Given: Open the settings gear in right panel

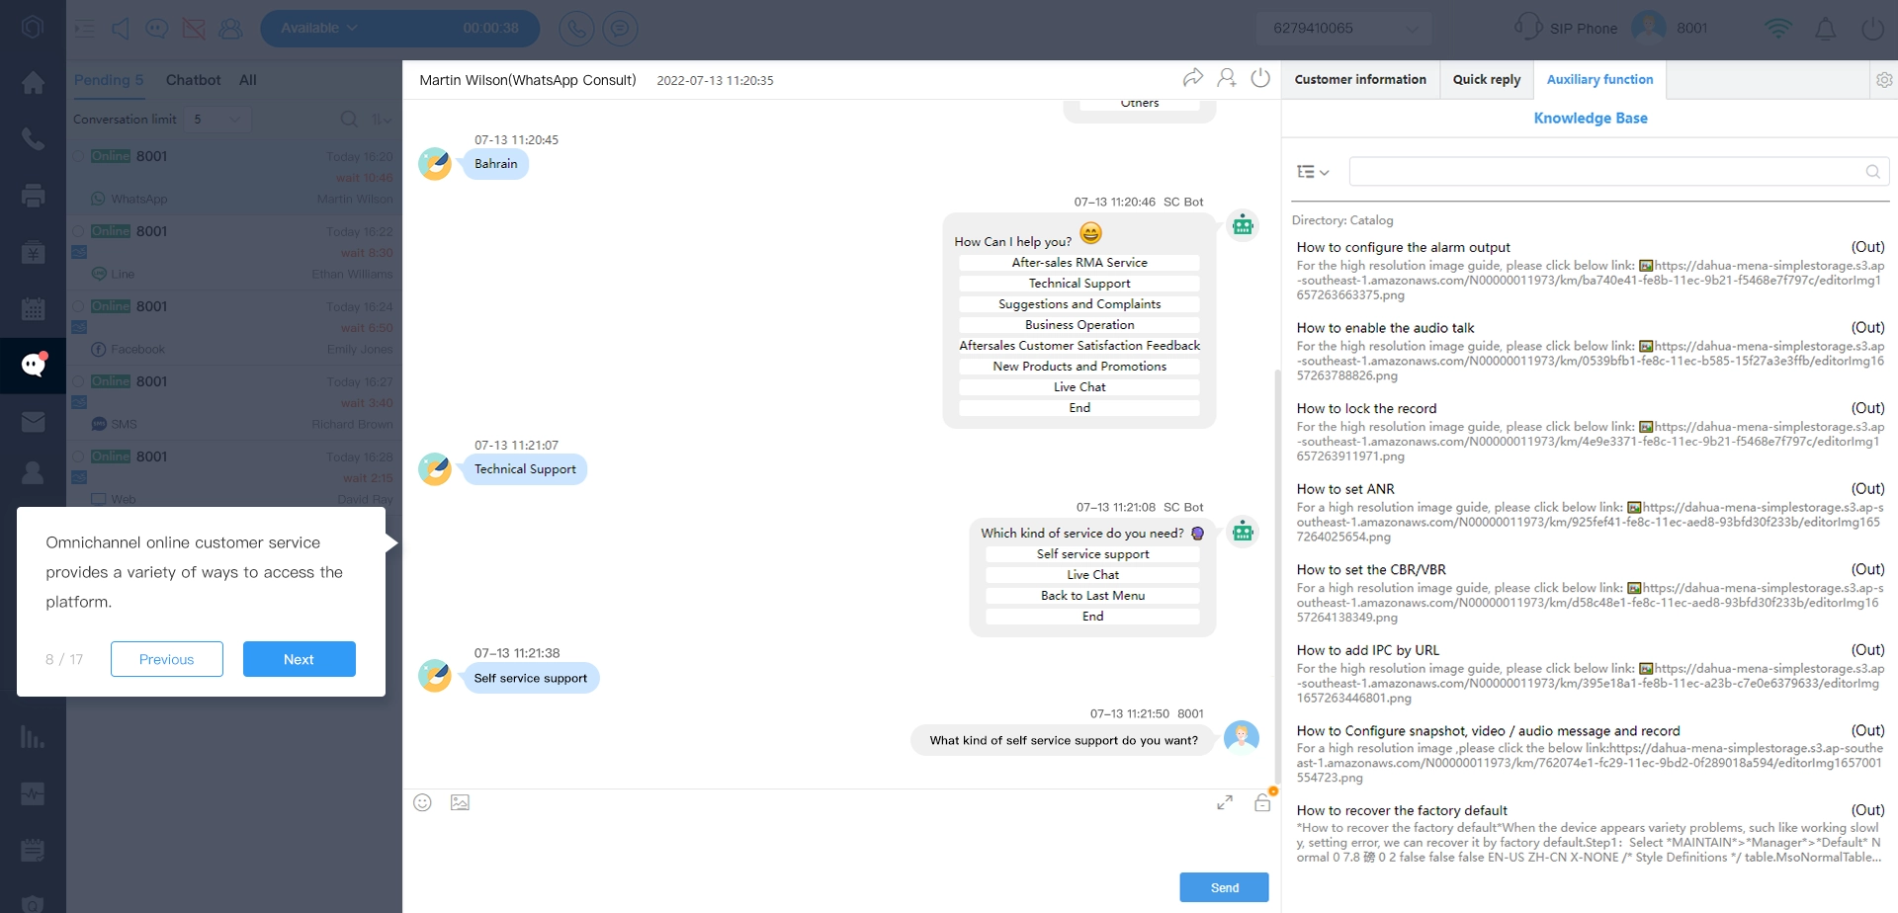Looking at the screenshot, I should coord(1884,80).
